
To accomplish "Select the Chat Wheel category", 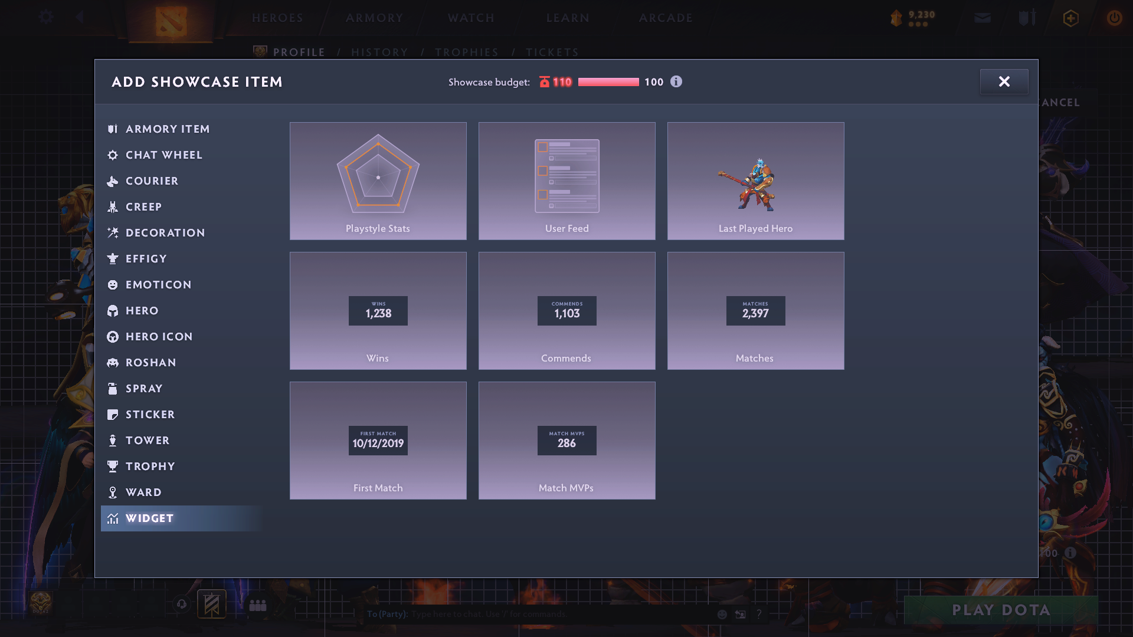I will [163, 155].
